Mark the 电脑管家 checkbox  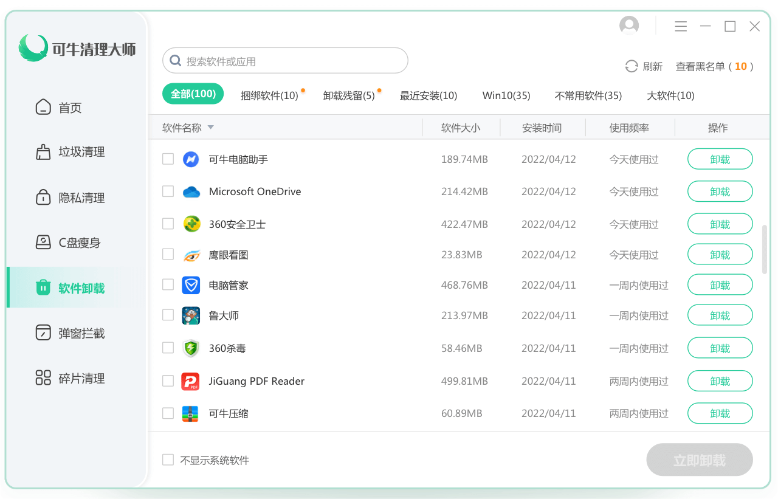[x=168, y=284]
